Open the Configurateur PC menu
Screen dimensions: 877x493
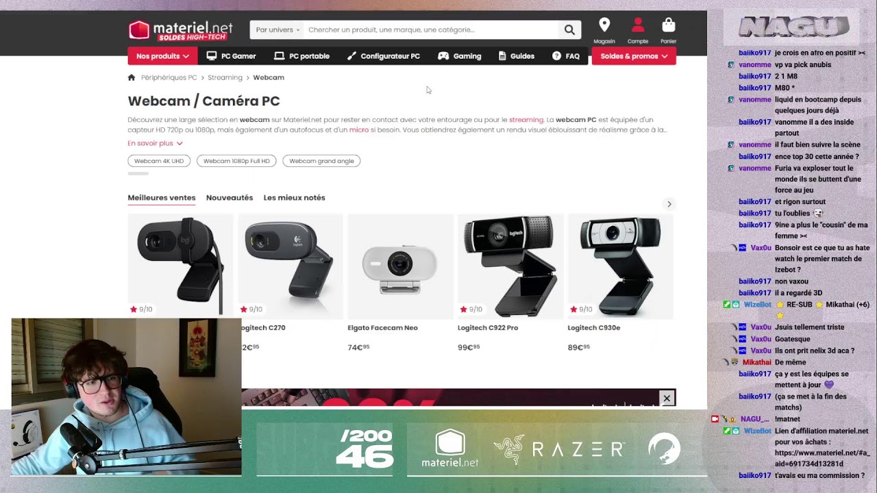click(x=384, y=56)
